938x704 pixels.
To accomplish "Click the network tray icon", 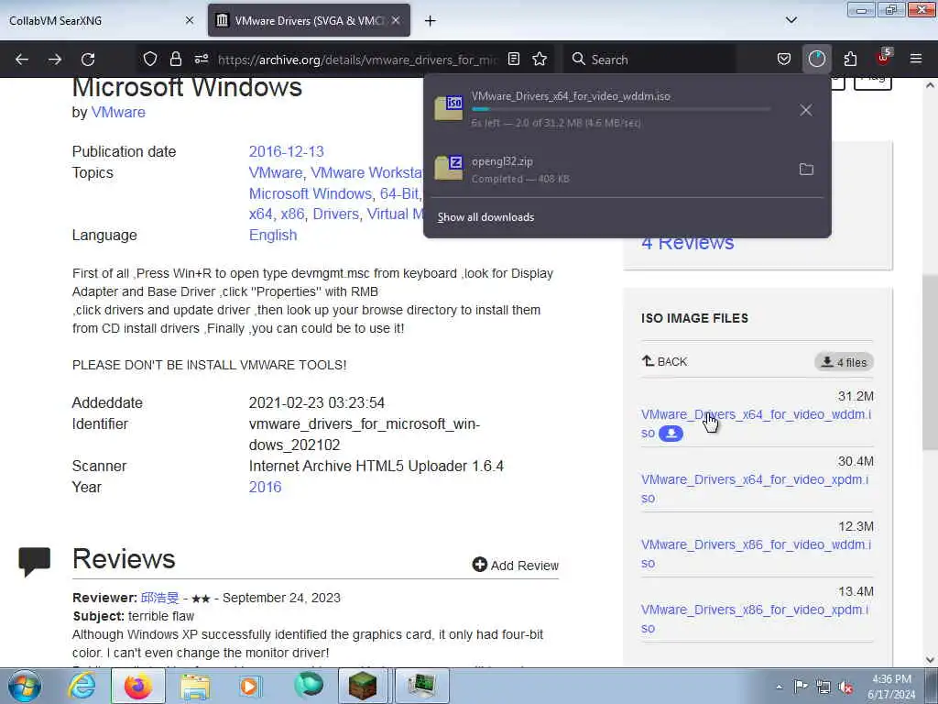I will 823,687.
